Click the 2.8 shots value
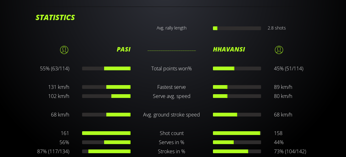 277,28
